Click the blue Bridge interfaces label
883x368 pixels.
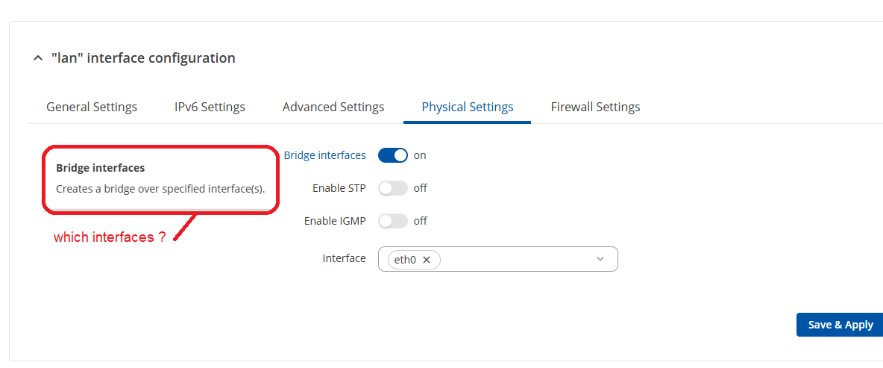[x=325, y=155]
